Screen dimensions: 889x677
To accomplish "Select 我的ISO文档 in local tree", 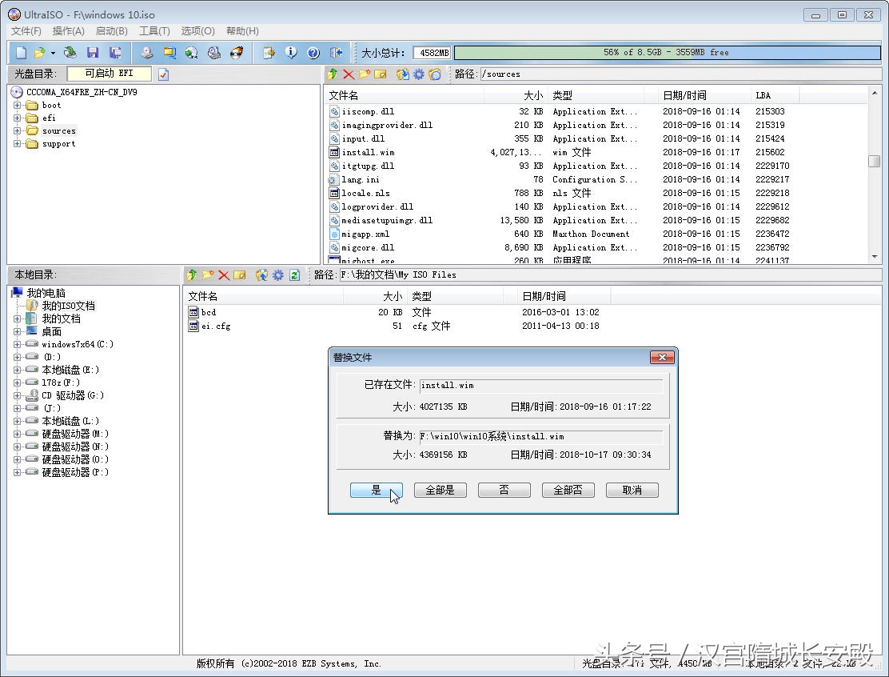I will click(68, 306).
